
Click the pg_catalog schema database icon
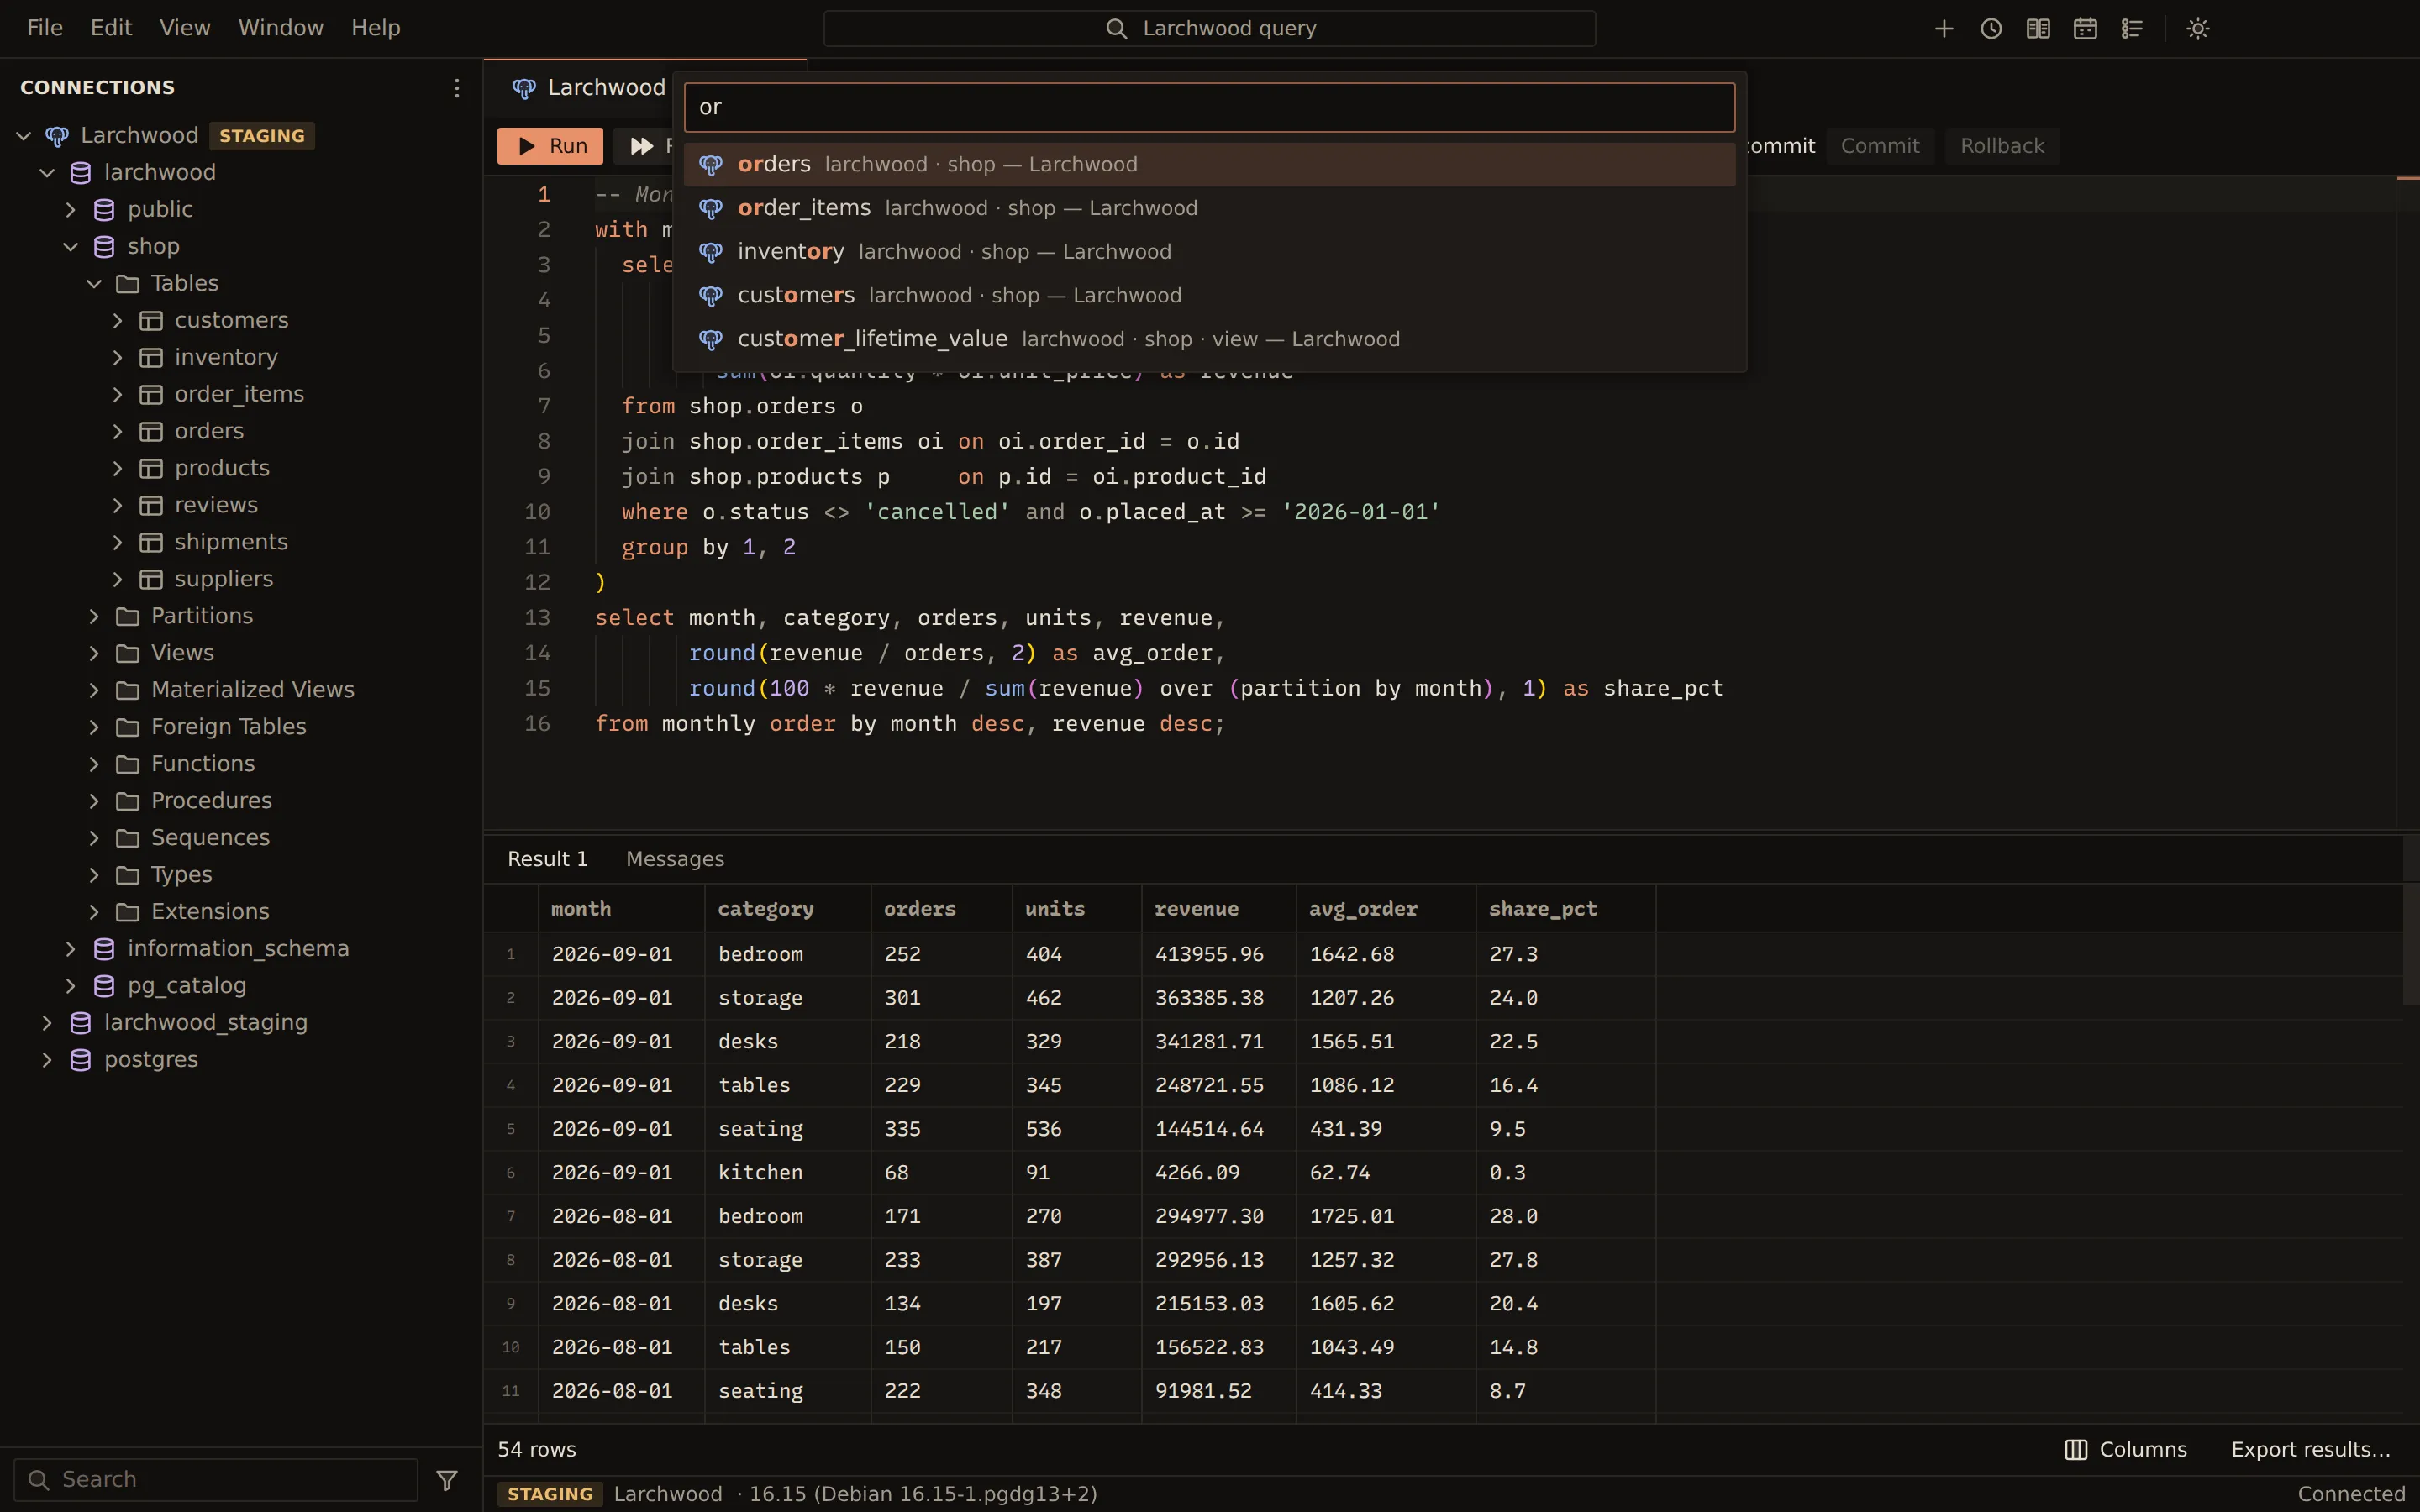(x=104, y=985)
